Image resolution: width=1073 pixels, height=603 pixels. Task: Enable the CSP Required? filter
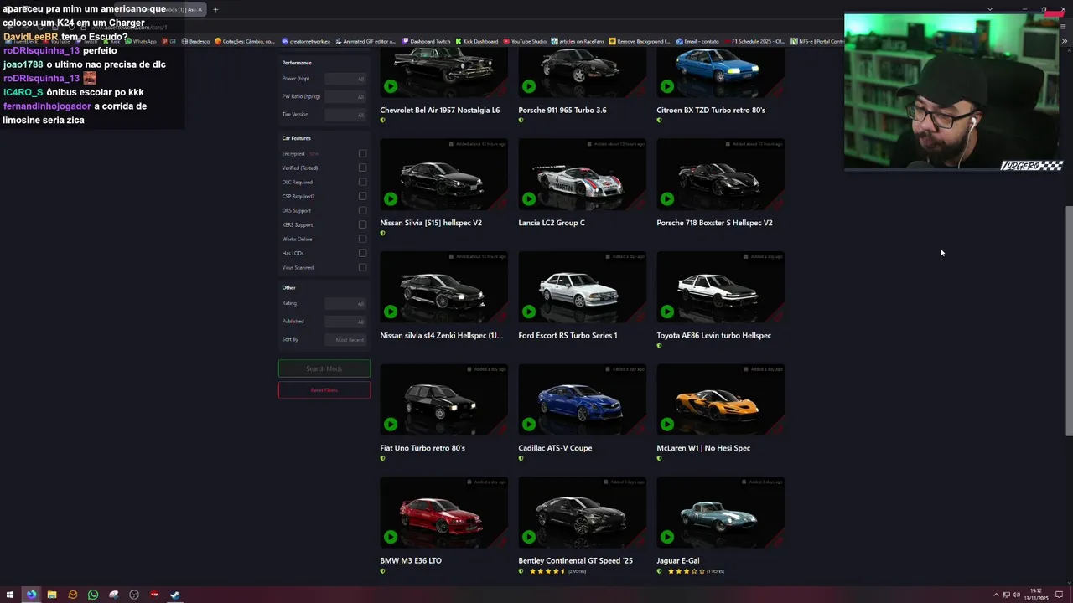[362, 196]
